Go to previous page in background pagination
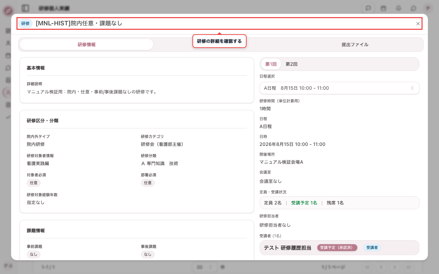Image resolution: width=439 pixels, height=274 pixels. (x=381, y=267)
